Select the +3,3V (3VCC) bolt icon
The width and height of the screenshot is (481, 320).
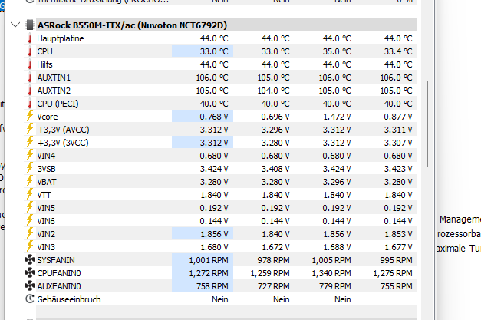click(30, 142)
